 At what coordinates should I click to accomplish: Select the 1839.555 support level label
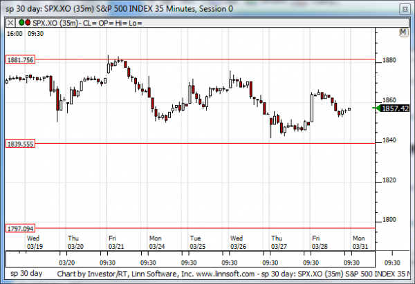click(20, 144)
